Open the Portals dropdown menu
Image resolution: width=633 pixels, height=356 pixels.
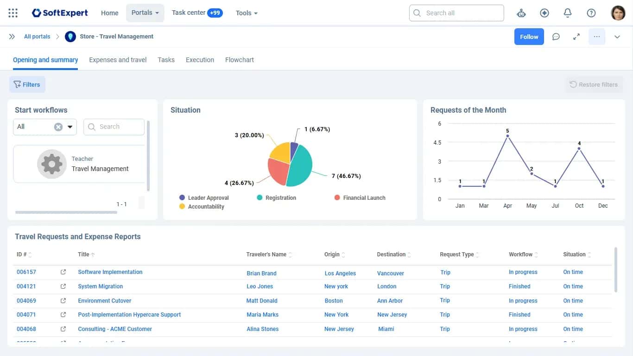[x=145, y=13]
